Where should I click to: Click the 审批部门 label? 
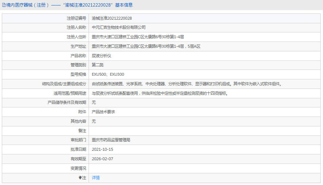click(x=78, y=140)
